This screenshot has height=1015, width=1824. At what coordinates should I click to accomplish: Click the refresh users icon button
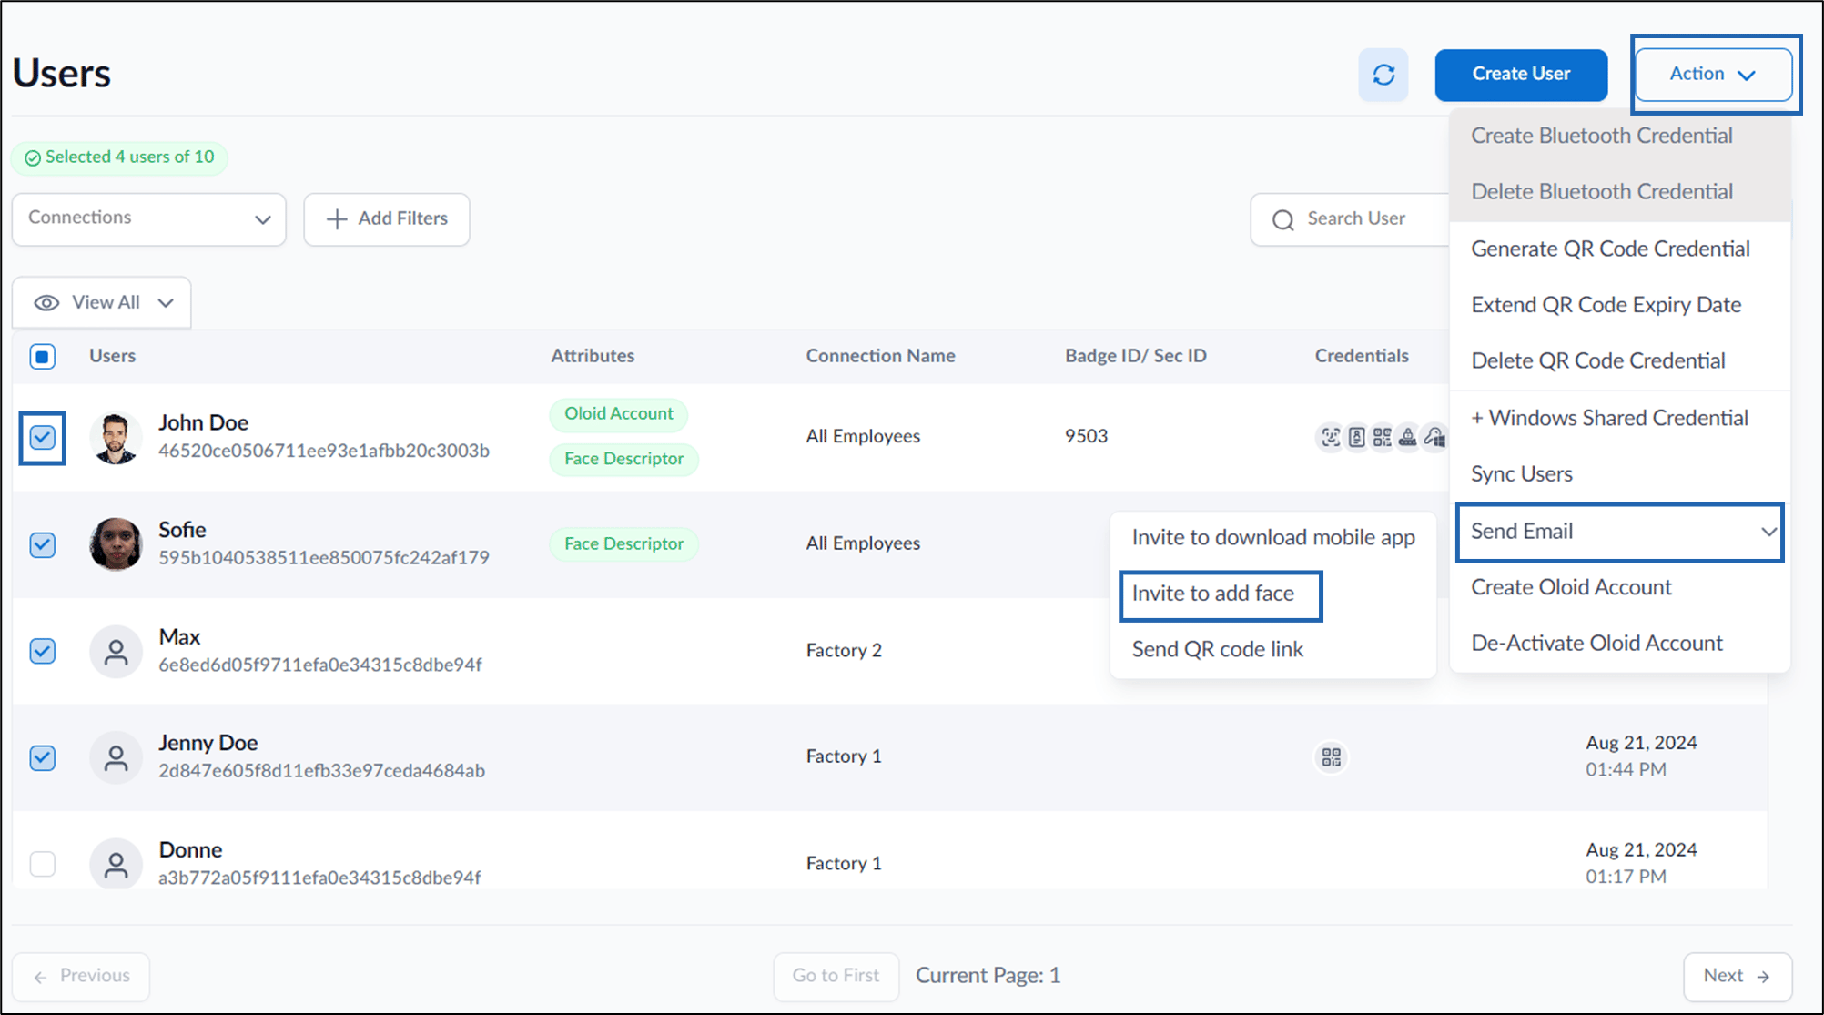1383,75
